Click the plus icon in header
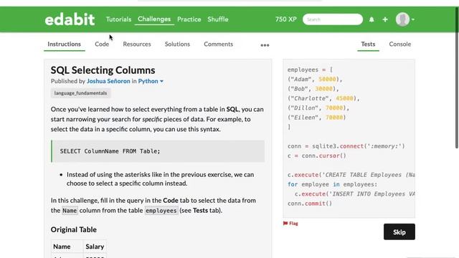Screen dimensions: 459x258 385,19
